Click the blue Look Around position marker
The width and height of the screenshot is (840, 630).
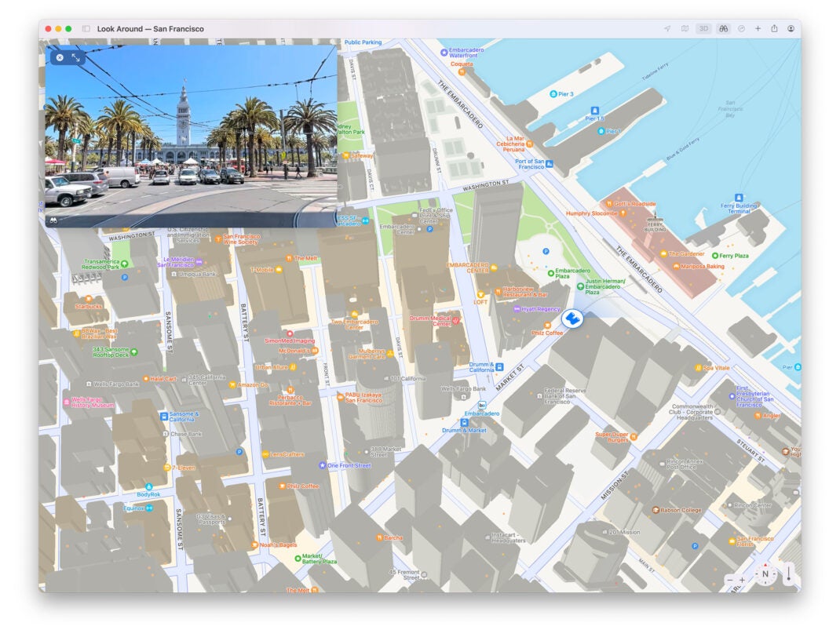tap(572, 319)
